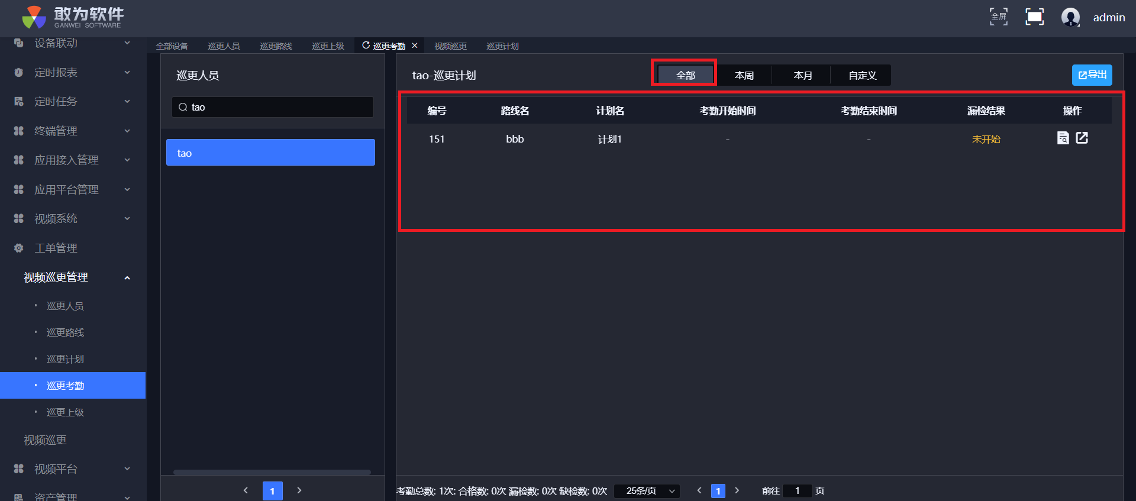Viewport: 1136px width, 501px height.
Task: Open 巡更上级 in the sidebar submenu
Action: pos(65,412)
